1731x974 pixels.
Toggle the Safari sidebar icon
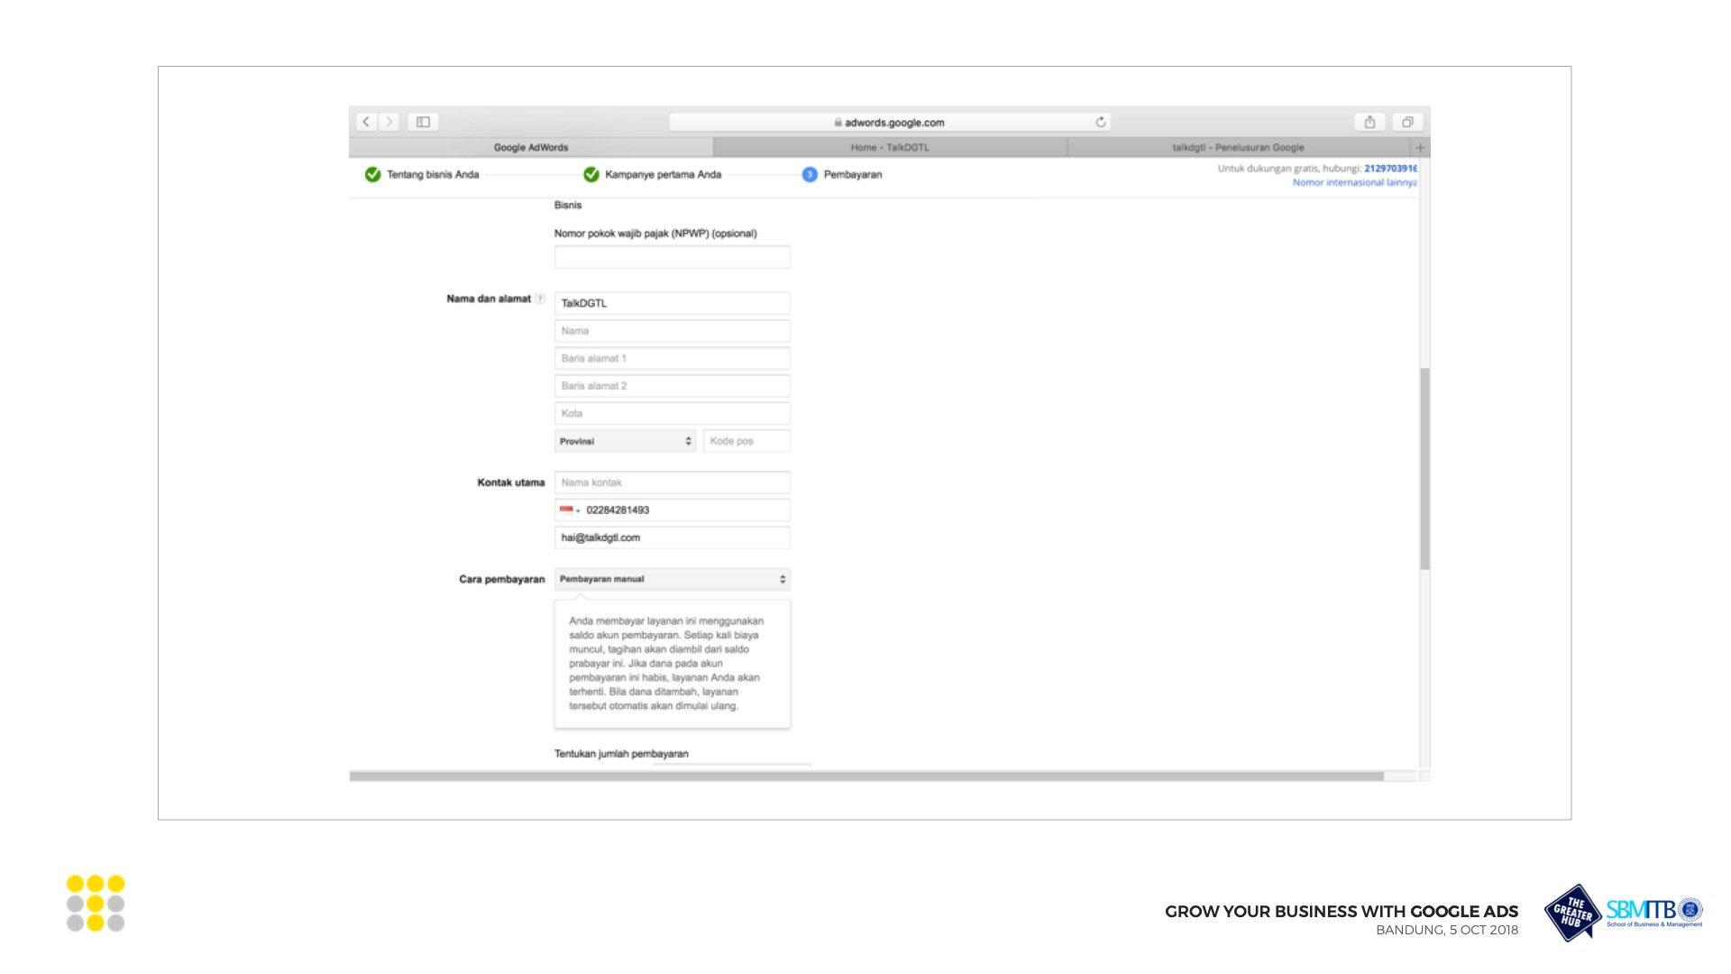pos(423,122)
